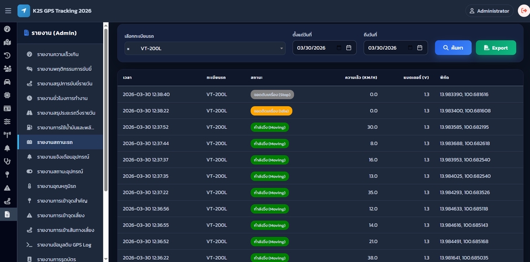530x262 pixels.
Task: Open the gauge dashboard icon in left strip
Action: pos(7,29)
